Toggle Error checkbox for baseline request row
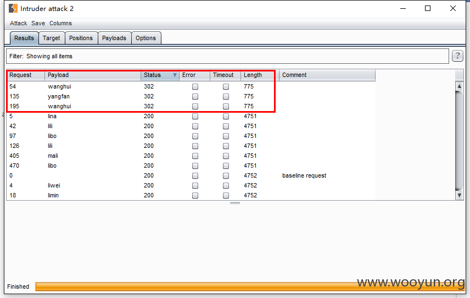The height and width of the screenshot is (298, 470). coord(195,176)
